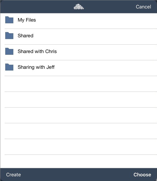Tap the Shared with Chris folder icon

tap(9, 51)
